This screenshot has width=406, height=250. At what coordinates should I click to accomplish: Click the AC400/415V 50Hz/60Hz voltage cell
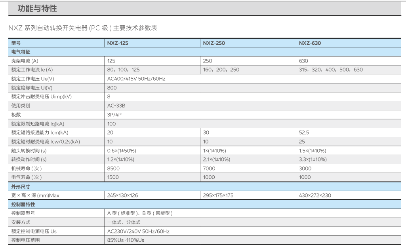(x=136, y=79)
